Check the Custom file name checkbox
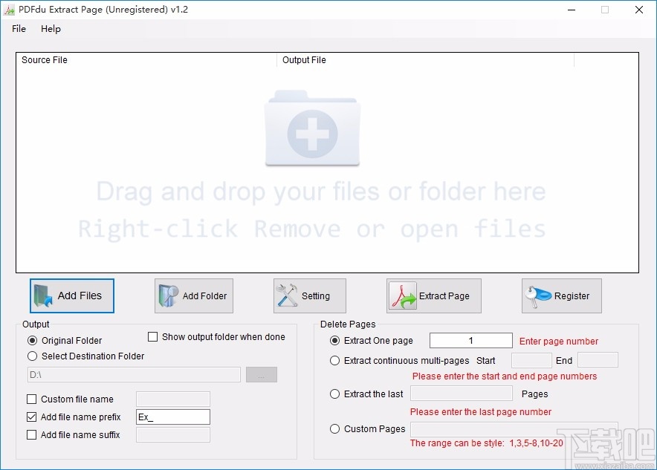The height and width of the screenshot is (470, 657). point(31,399)
